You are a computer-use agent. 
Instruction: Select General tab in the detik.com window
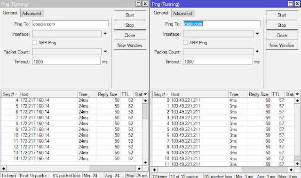click(161, 13)
